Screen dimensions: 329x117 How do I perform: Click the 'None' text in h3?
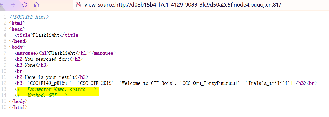pos(30,65)
